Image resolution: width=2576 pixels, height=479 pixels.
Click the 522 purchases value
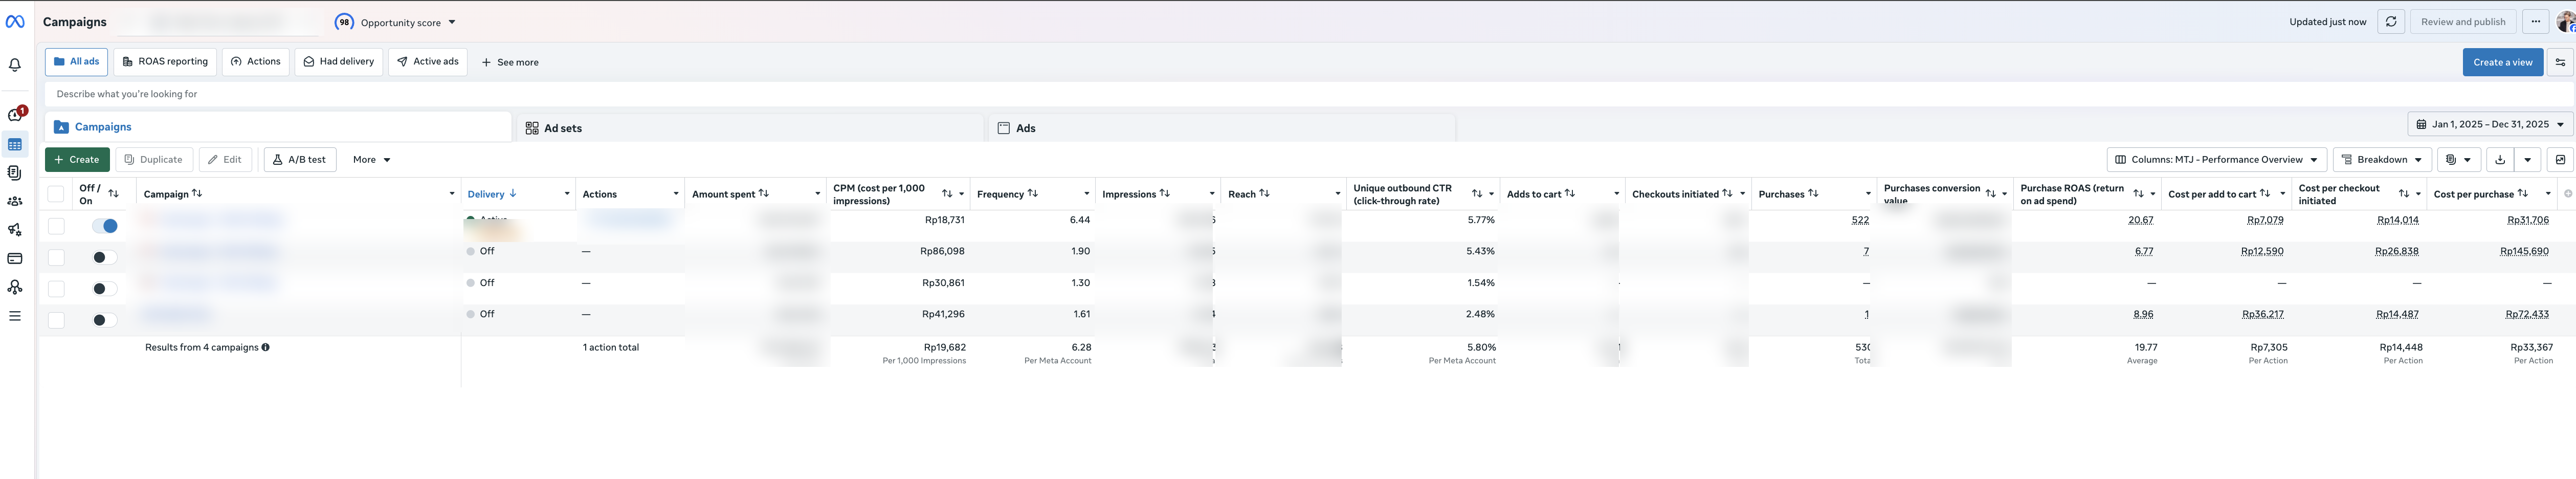(1860, 220)
